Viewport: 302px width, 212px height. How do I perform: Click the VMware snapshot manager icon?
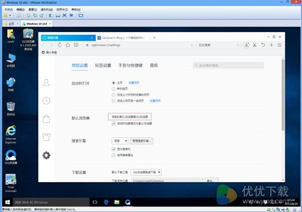click(42, 16)
